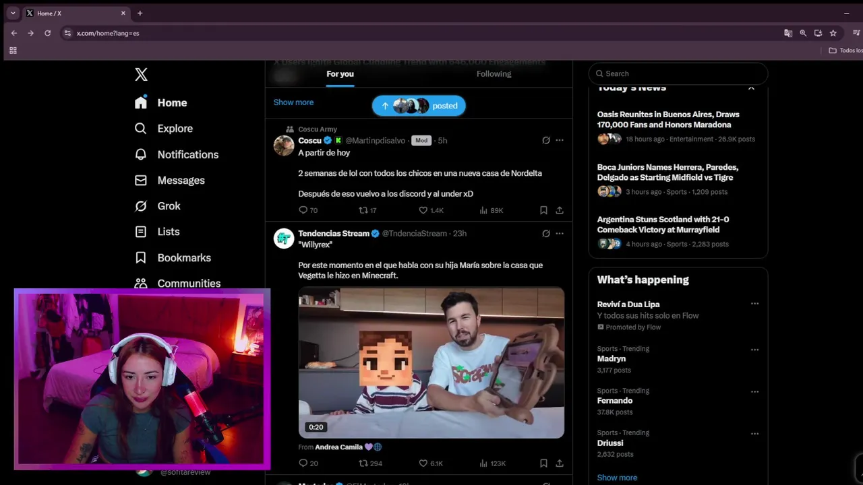This screenshot has height=485, width=863.
Task: Click the new posts pill
Action: 419,106
